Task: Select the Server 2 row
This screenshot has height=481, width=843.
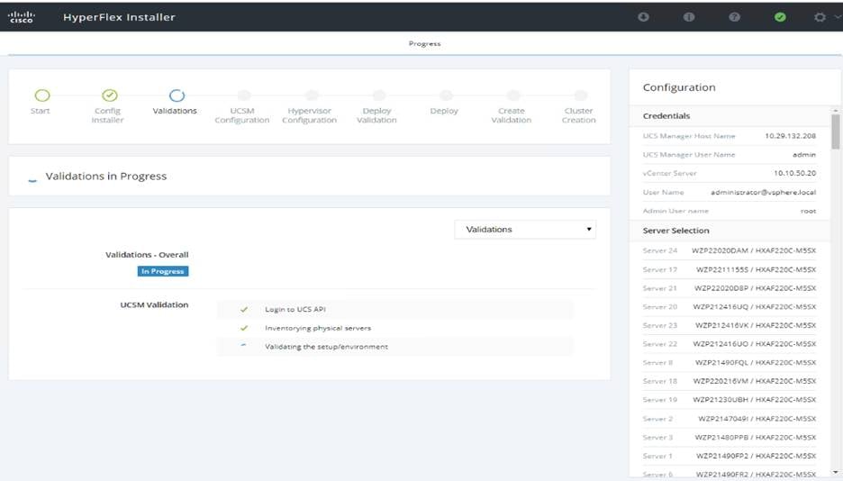Action: click(730, 419)
